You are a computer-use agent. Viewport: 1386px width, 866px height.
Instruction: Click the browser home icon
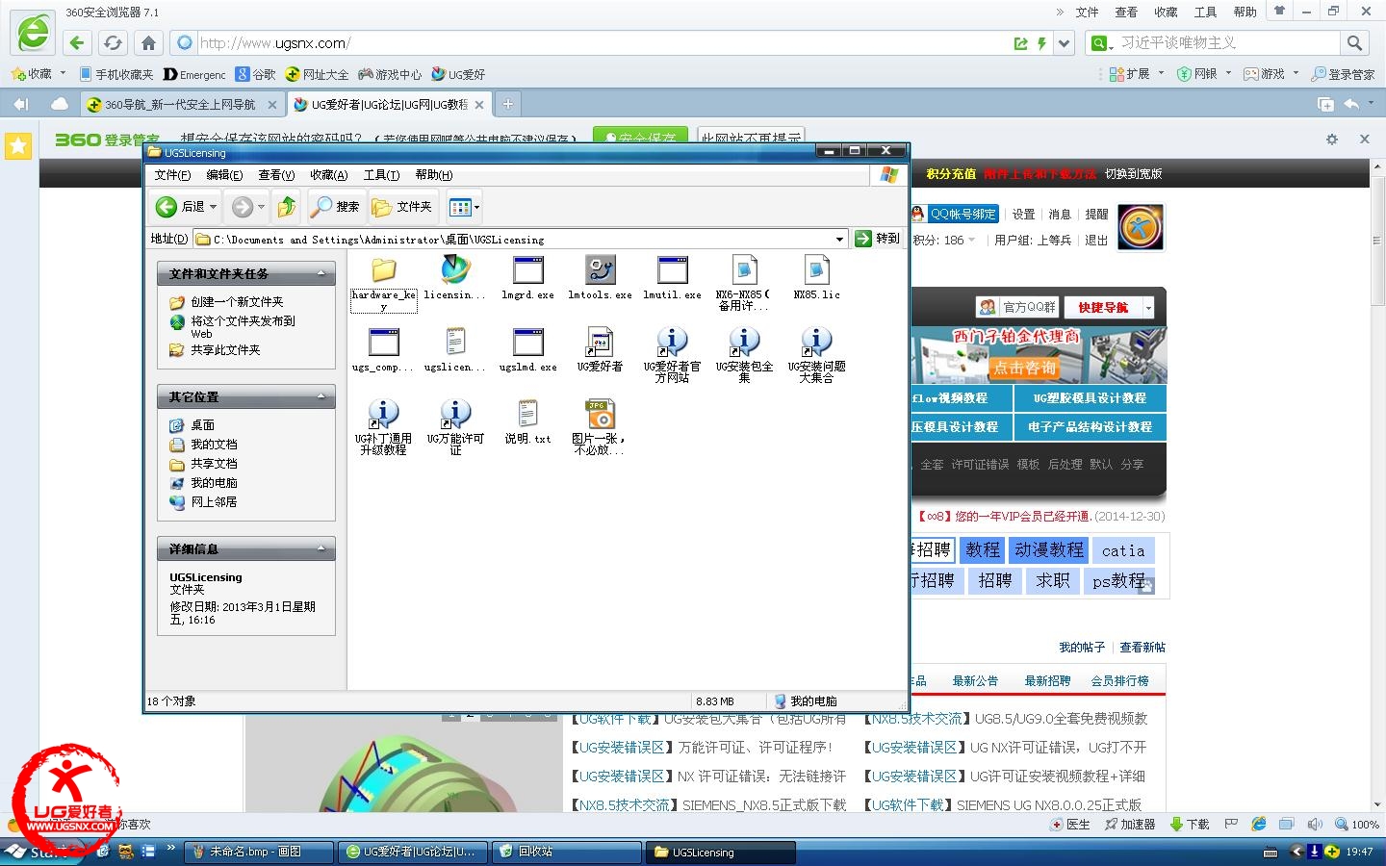click(148, 42)
